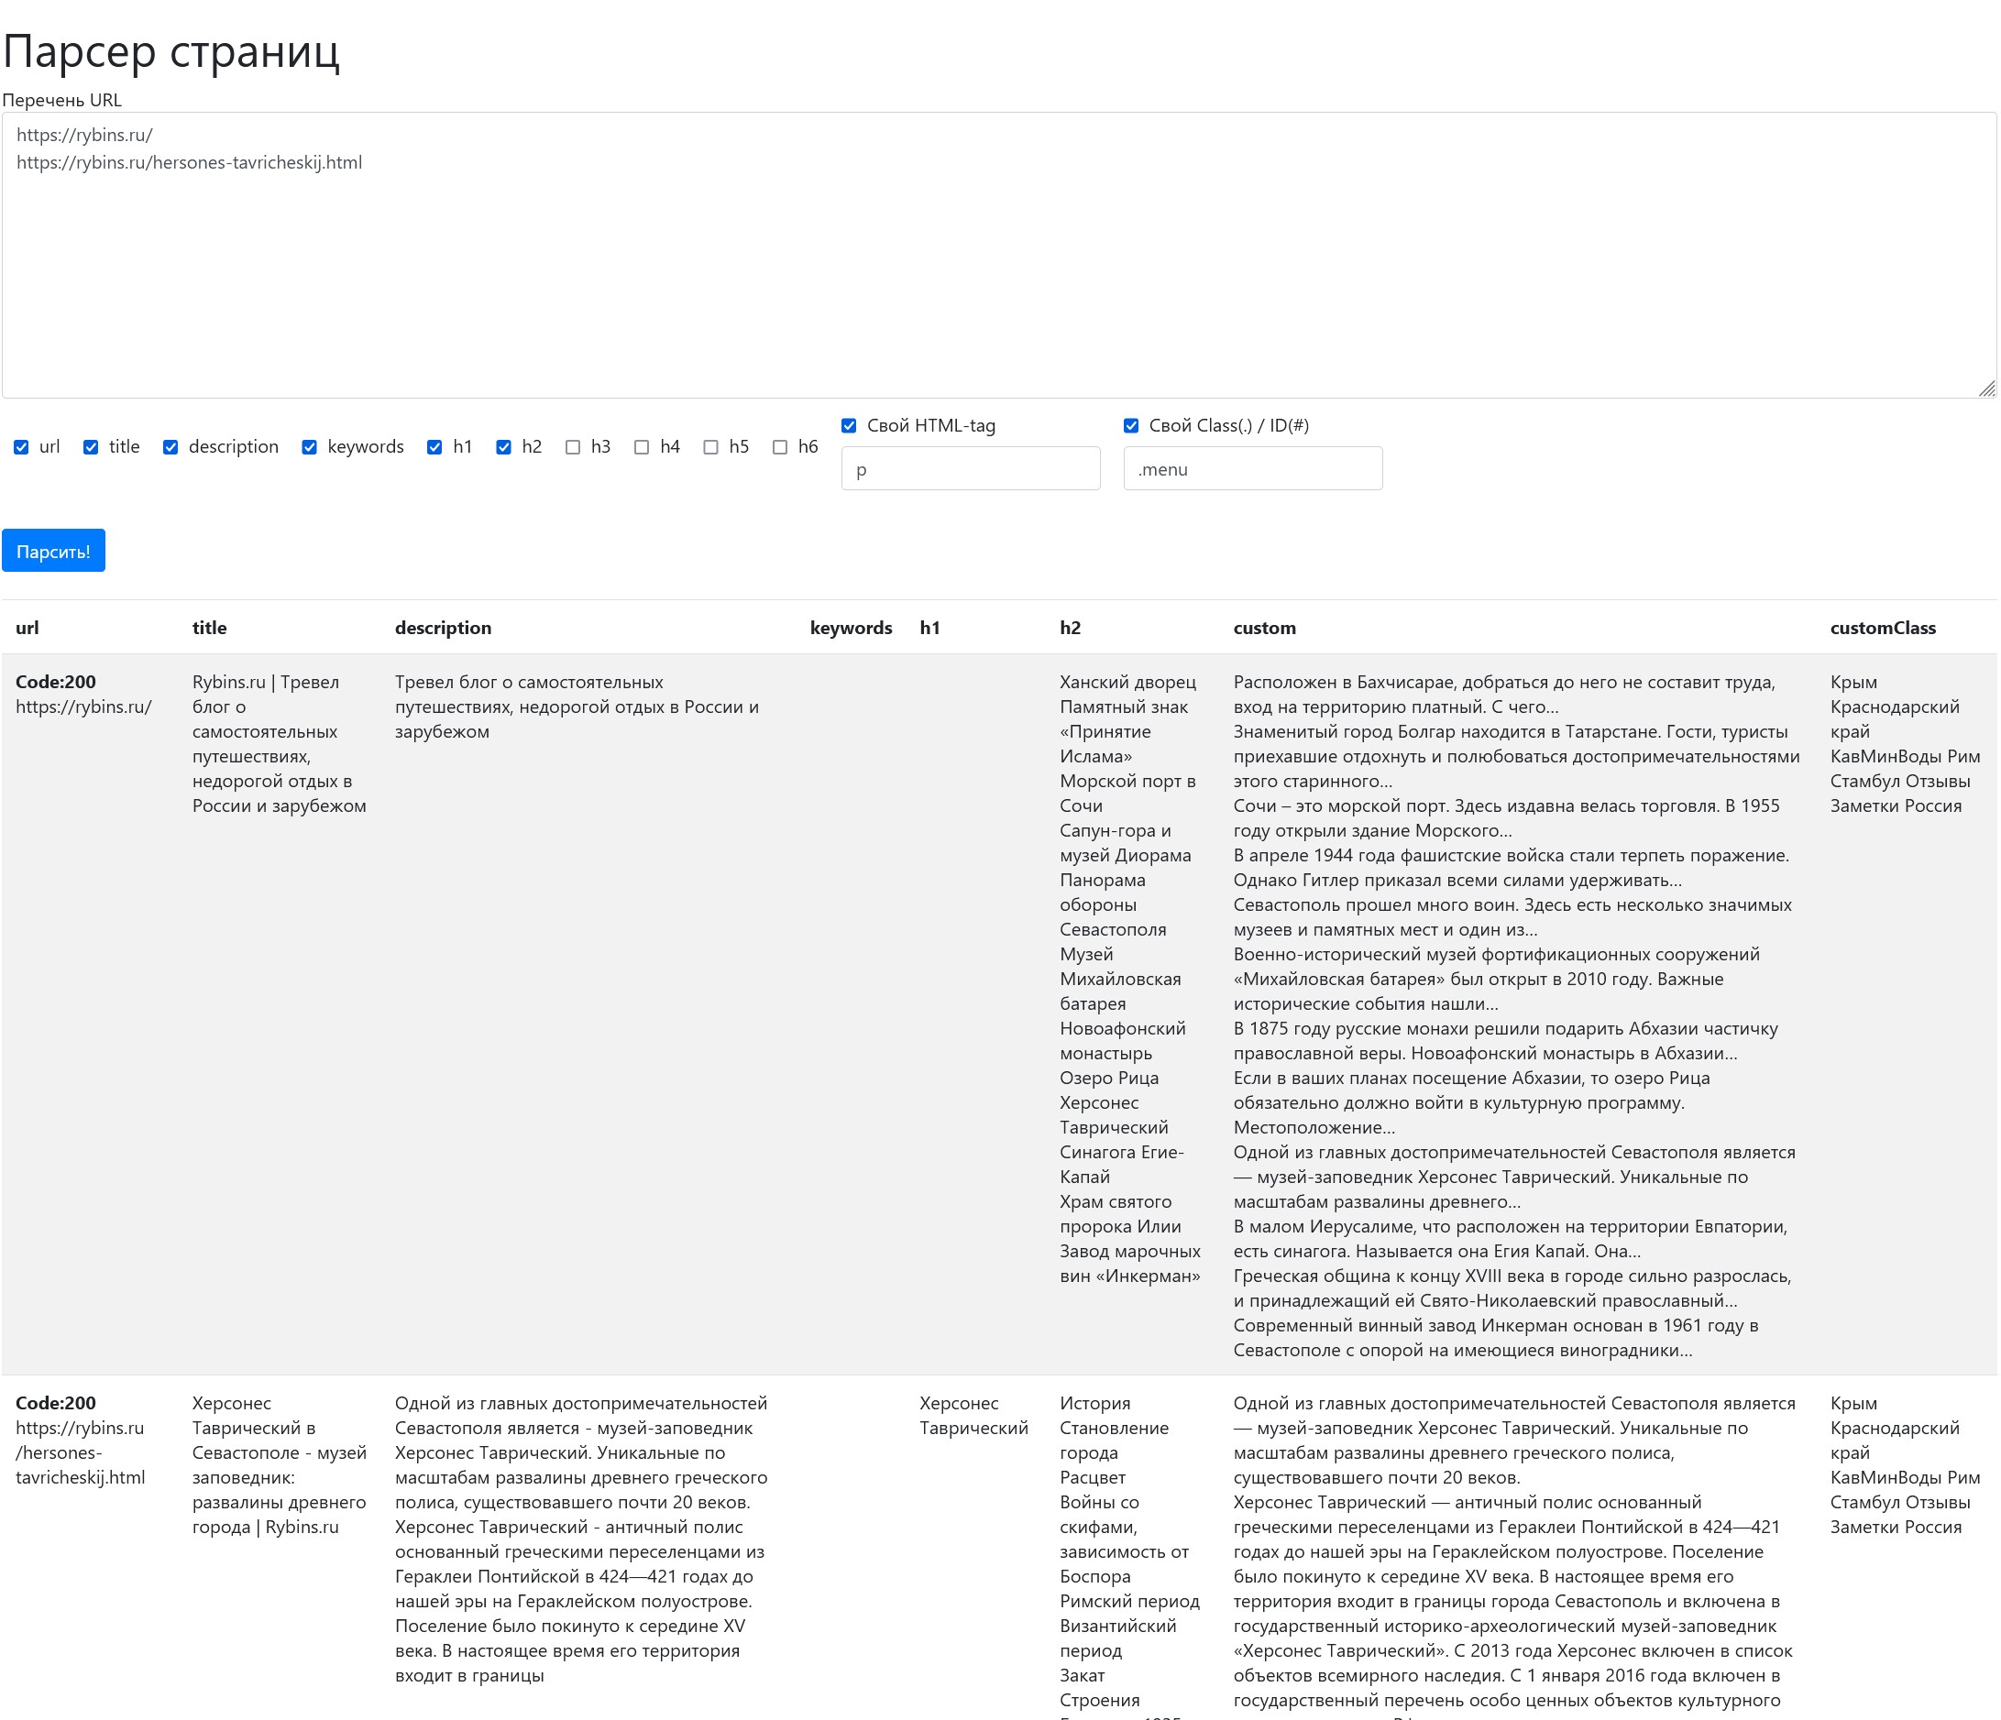Click the Парсить! button
The width and height of the screenshot is (2001, 1720).
(53, 550)
